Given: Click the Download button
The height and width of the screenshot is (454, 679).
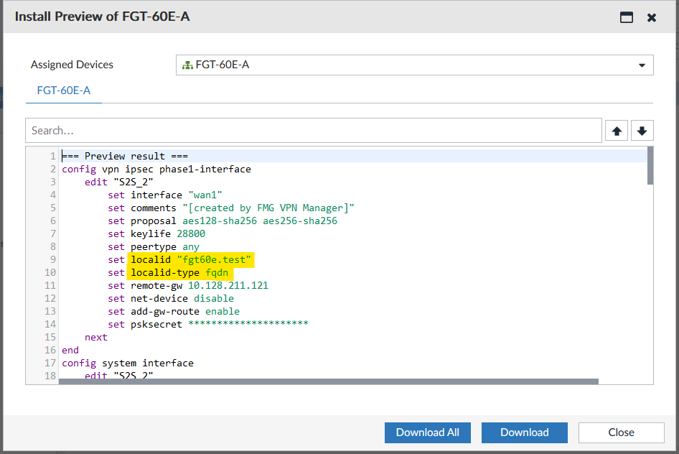Looking at the screenshot, I should (x=524, y=432).
